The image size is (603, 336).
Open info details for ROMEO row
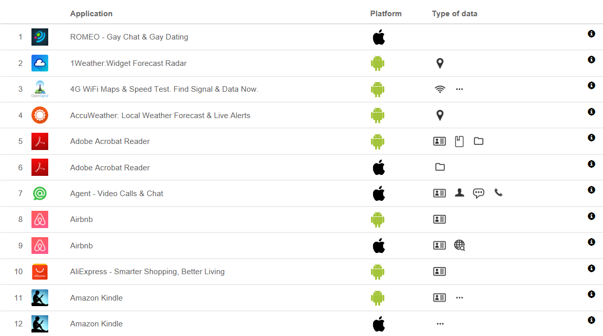(591, 33)
